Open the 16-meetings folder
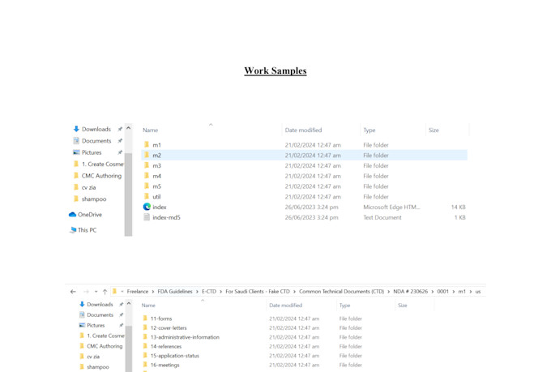This screenshot has width=551, height=372. point(164,365)
